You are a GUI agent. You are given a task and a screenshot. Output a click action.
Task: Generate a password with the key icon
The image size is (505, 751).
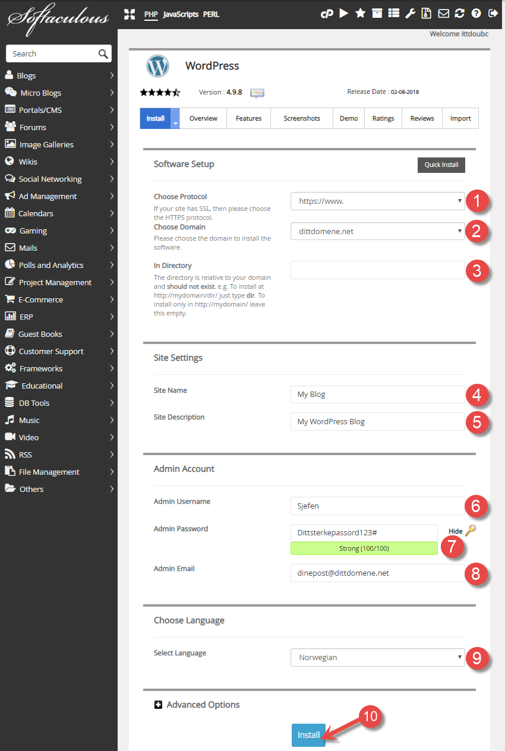(471, 531)
